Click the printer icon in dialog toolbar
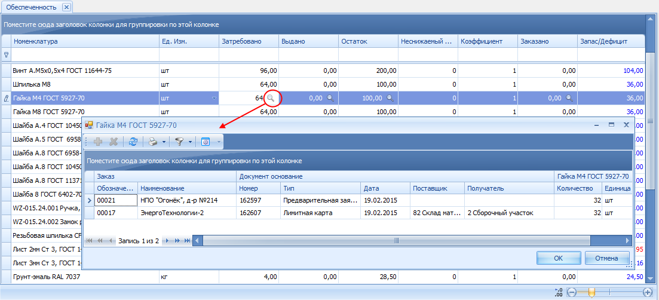The height and width of the screenshot is (300, 659). click(x=154, y=142)
